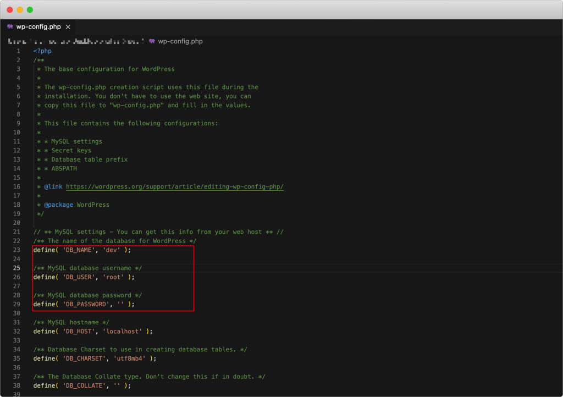The image size is (563, 397).
Task: Open the wp-config.php breadcrumb item
Action: click(180, 41)
